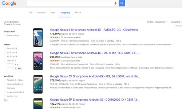Viewport: 182px width, 109px height.
Task: Click the Vai price button
Action: point(19,69)
